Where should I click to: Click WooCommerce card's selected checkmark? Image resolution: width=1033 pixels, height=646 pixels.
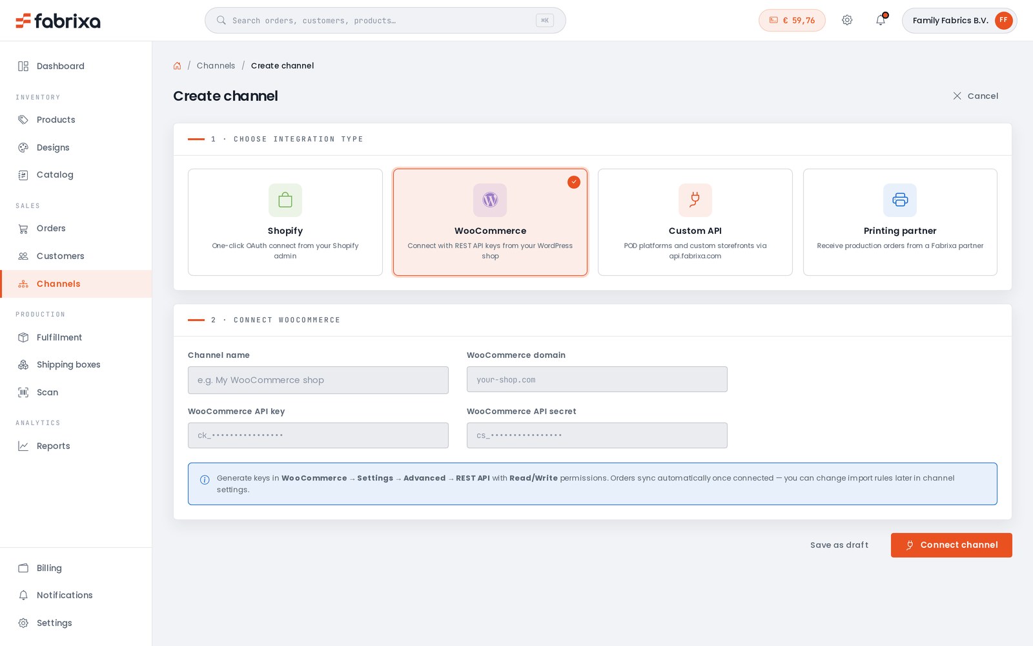(x=574, y=182)
